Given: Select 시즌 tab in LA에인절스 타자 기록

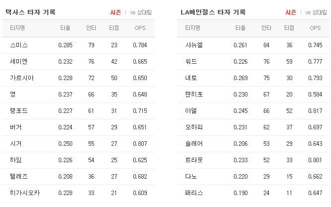Looking at the screenshot, I should tap(291, 12).
